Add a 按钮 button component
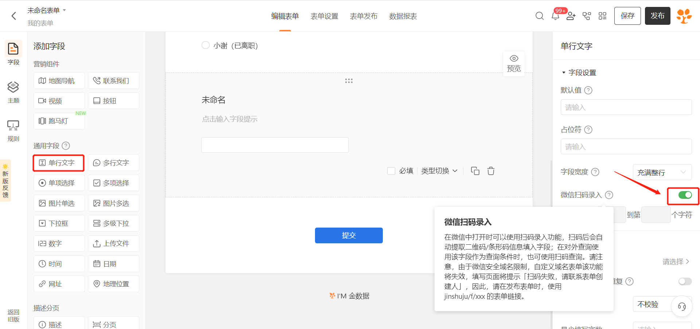 113,101
